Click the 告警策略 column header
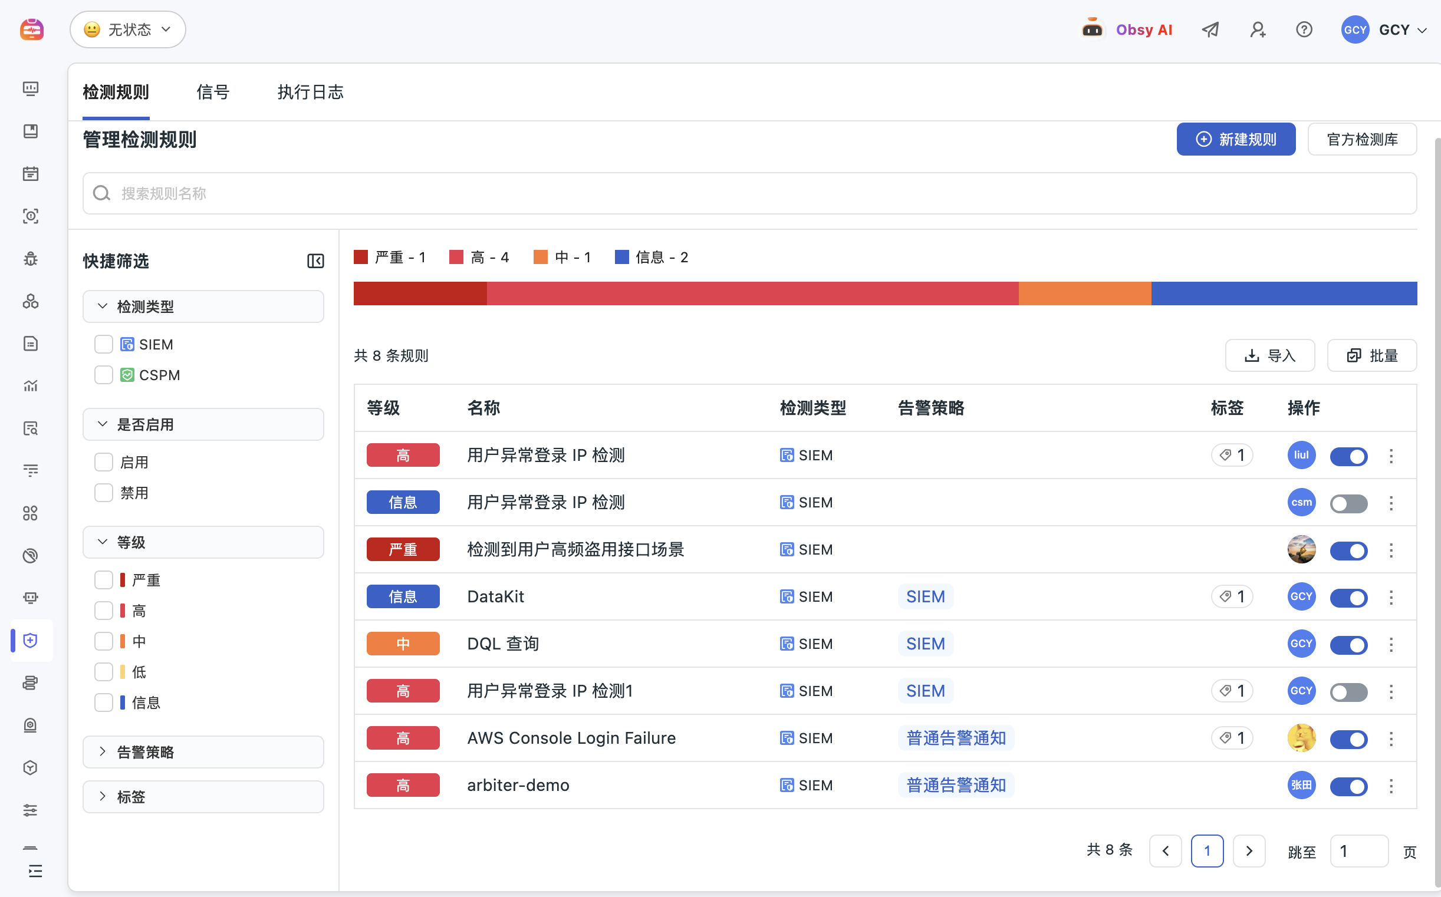1441x897 pixels. pos(931,408)
